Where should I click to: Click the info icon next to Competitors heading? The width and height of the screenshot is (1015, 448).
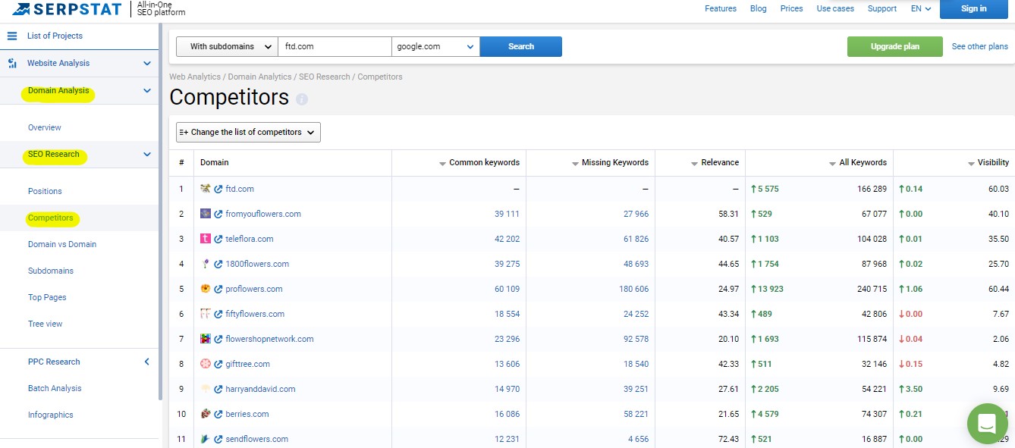click(x=302, y=99)
